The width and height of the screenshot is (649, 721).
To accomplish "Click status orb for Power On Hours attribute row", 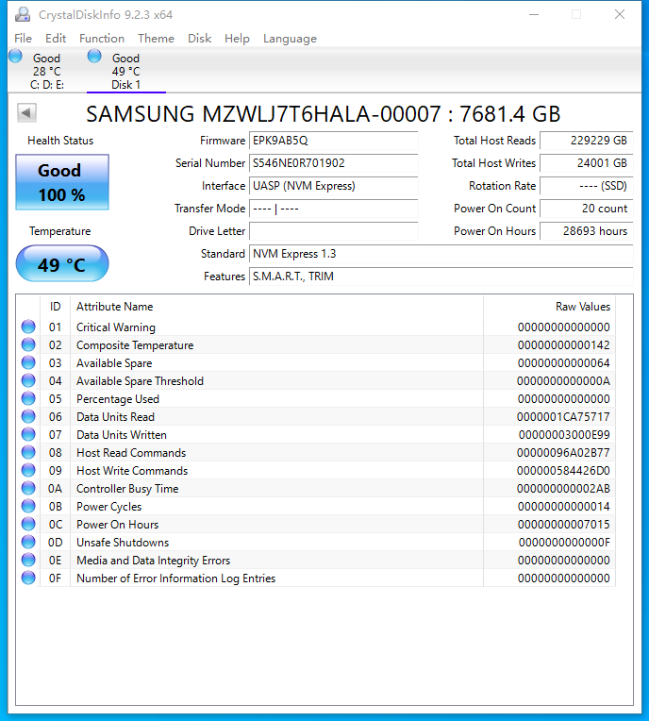I will (28, 524).
